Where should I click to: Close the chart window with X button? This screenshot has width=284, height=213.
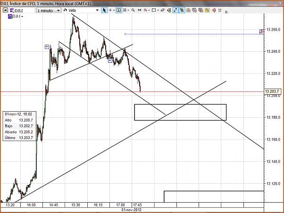pyautogui.click(x=281, y=3)
